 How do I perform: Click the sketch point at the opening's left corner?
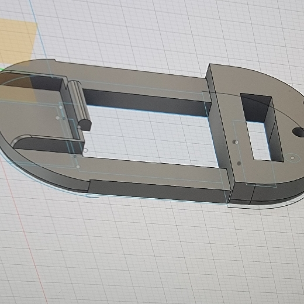click(x=85, y=150)
